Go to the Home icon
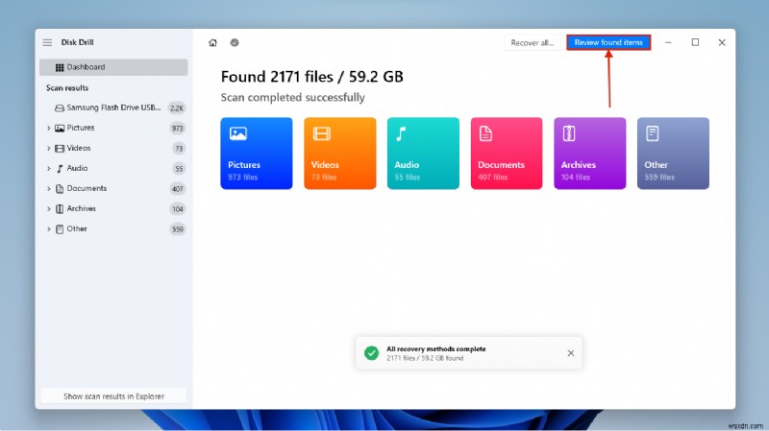The height and width of the screenshot is (431, 769). [x=212, y=42]
